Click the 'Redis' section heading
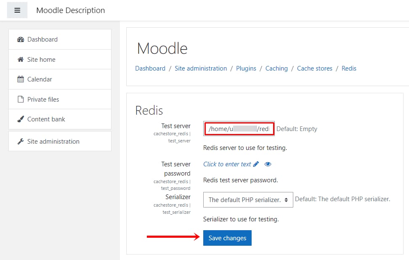409x260 pixels. (x=149, y=110)
